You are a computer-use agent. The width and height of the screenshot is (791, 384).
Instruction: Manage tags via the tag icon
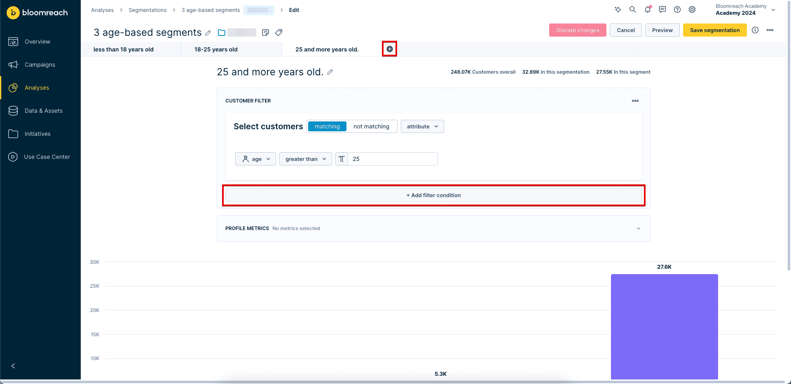(x=279, y=33)
